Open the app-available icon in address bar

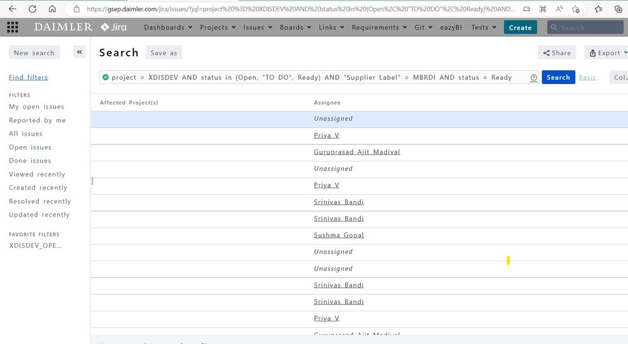point(527,9)
